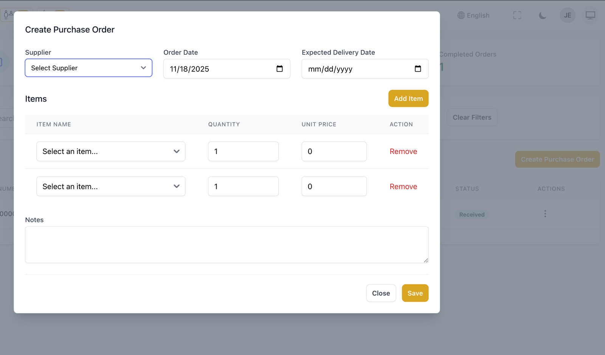
Task: Click the fullscreen toggle icon
Action: 517,15
